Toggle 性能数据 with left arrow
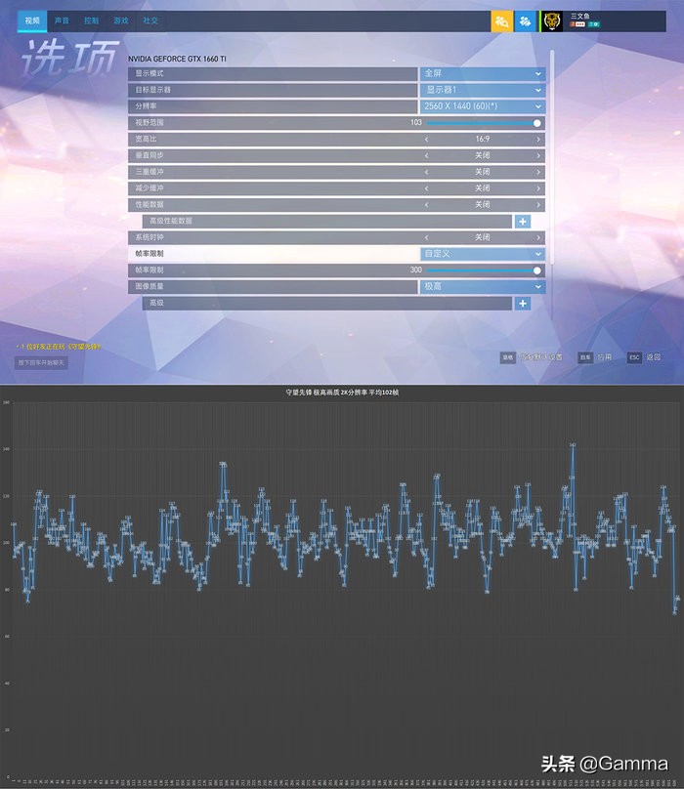Image resolution: width=684 pixels, height=789 pixels. click(x=427, y=205)
